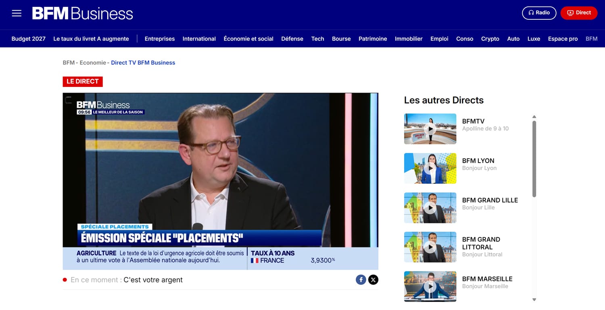Go to the International section

tap(199, 39)
